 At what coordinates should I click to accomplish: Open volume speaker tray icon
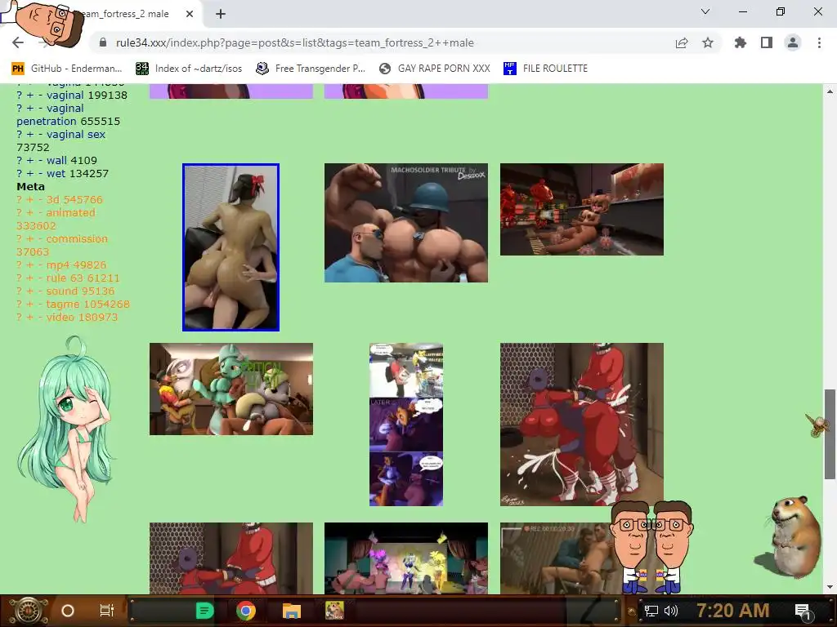pos(670,611)
